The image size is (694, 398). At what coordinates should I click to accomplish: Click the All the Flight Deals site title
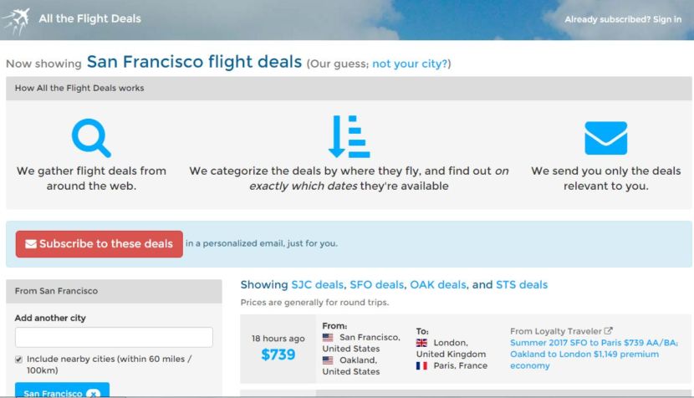[89, 18]
